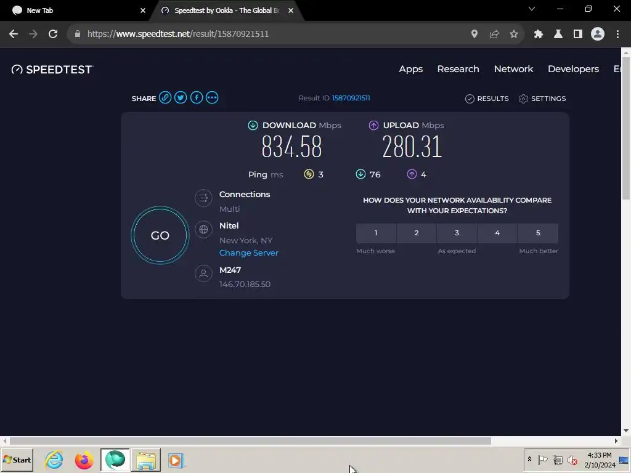View site lock security info
Image resolution: width=631 pixels, height=473 pixels.
[x=78, y=34]
